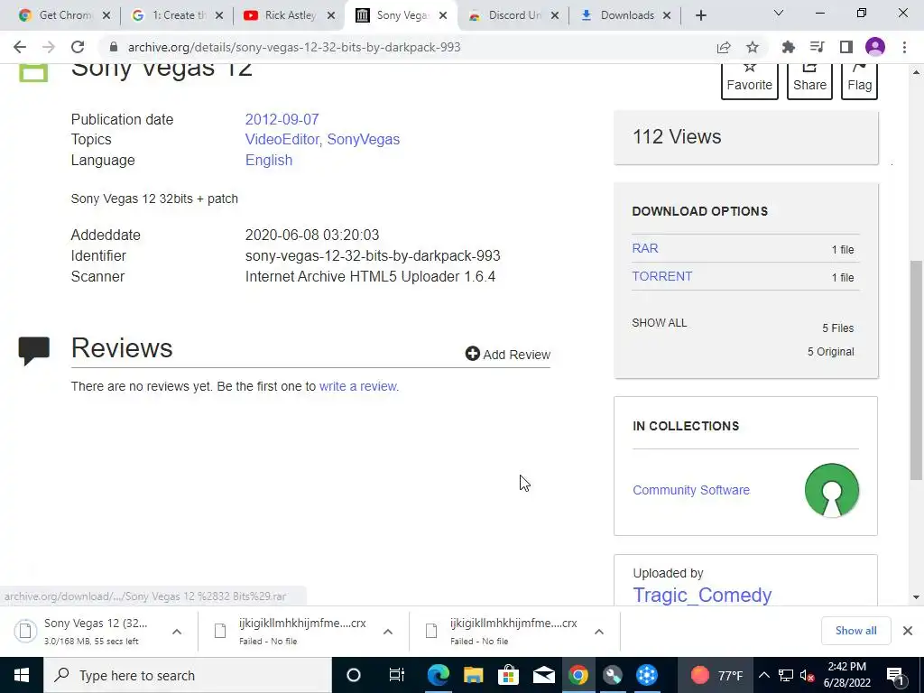Image resolution: width=924 pixels, height=693 pixels.
Task: Click the scrollbar down arrow
Action: point(916,597)
